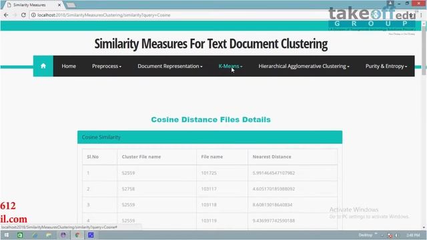Click file name cell 103119
Image resolution: width=427 pixels, height=240 pixels.
209,221
